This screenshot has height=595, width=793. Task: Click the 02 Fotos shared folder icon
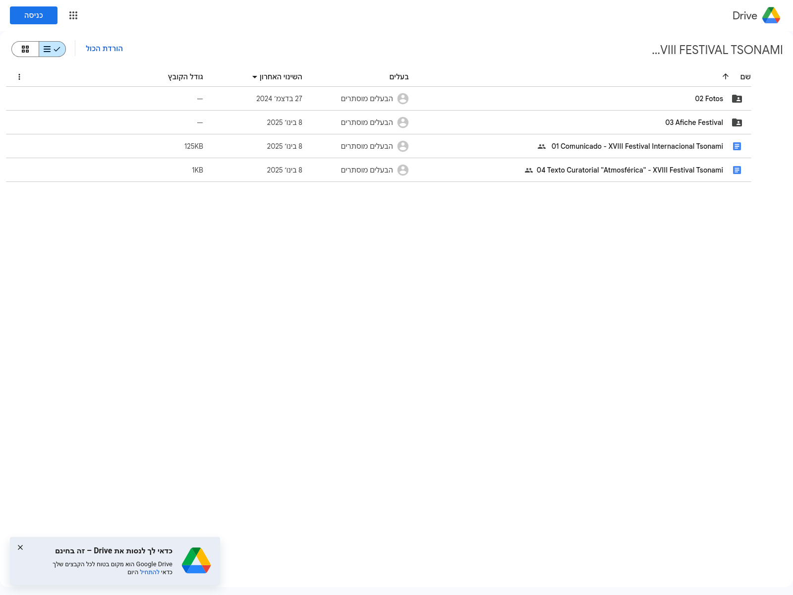[737, 99]
